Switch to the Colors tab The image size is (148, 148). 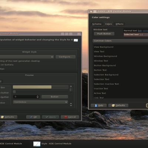pos(108,24)
